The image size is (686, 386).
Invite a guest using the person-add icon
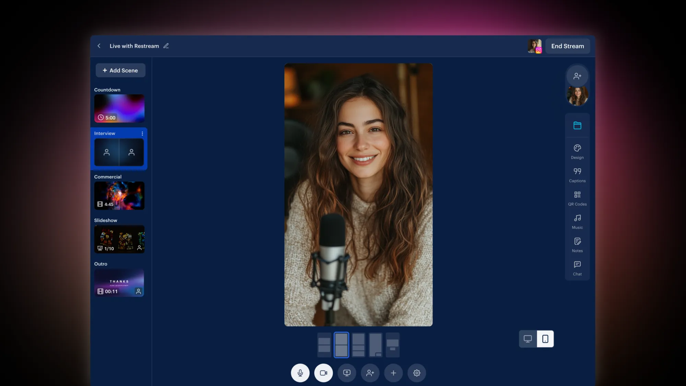click(x=578, y=75)
